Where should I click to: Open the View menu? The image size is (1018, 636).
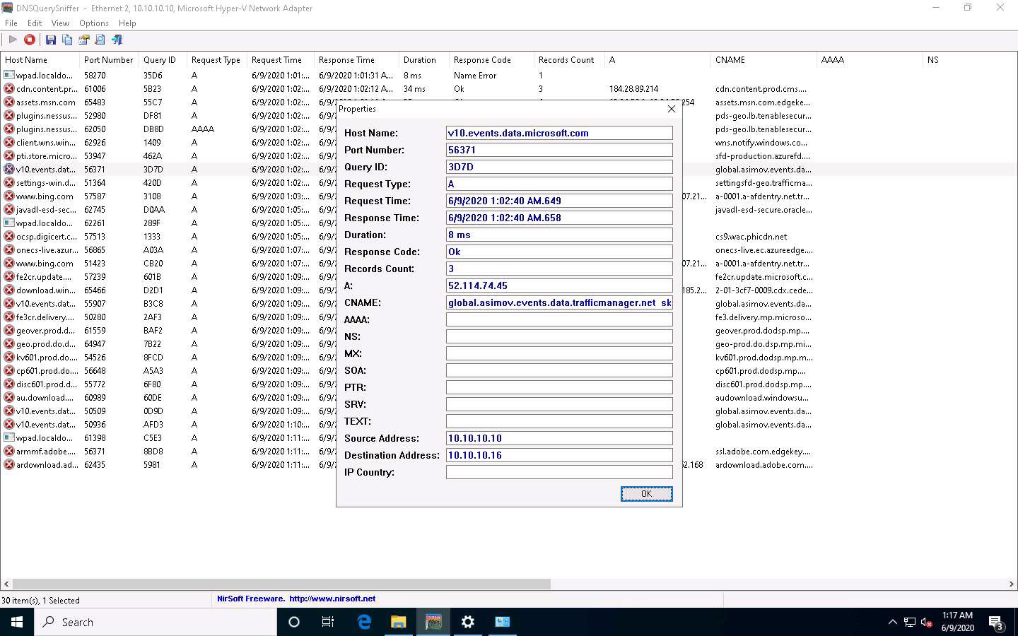click(60, 23)
